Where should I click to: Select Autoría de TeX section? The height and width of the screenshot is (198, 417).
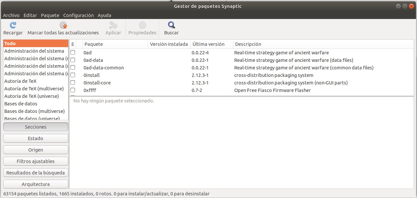[36, 81]
